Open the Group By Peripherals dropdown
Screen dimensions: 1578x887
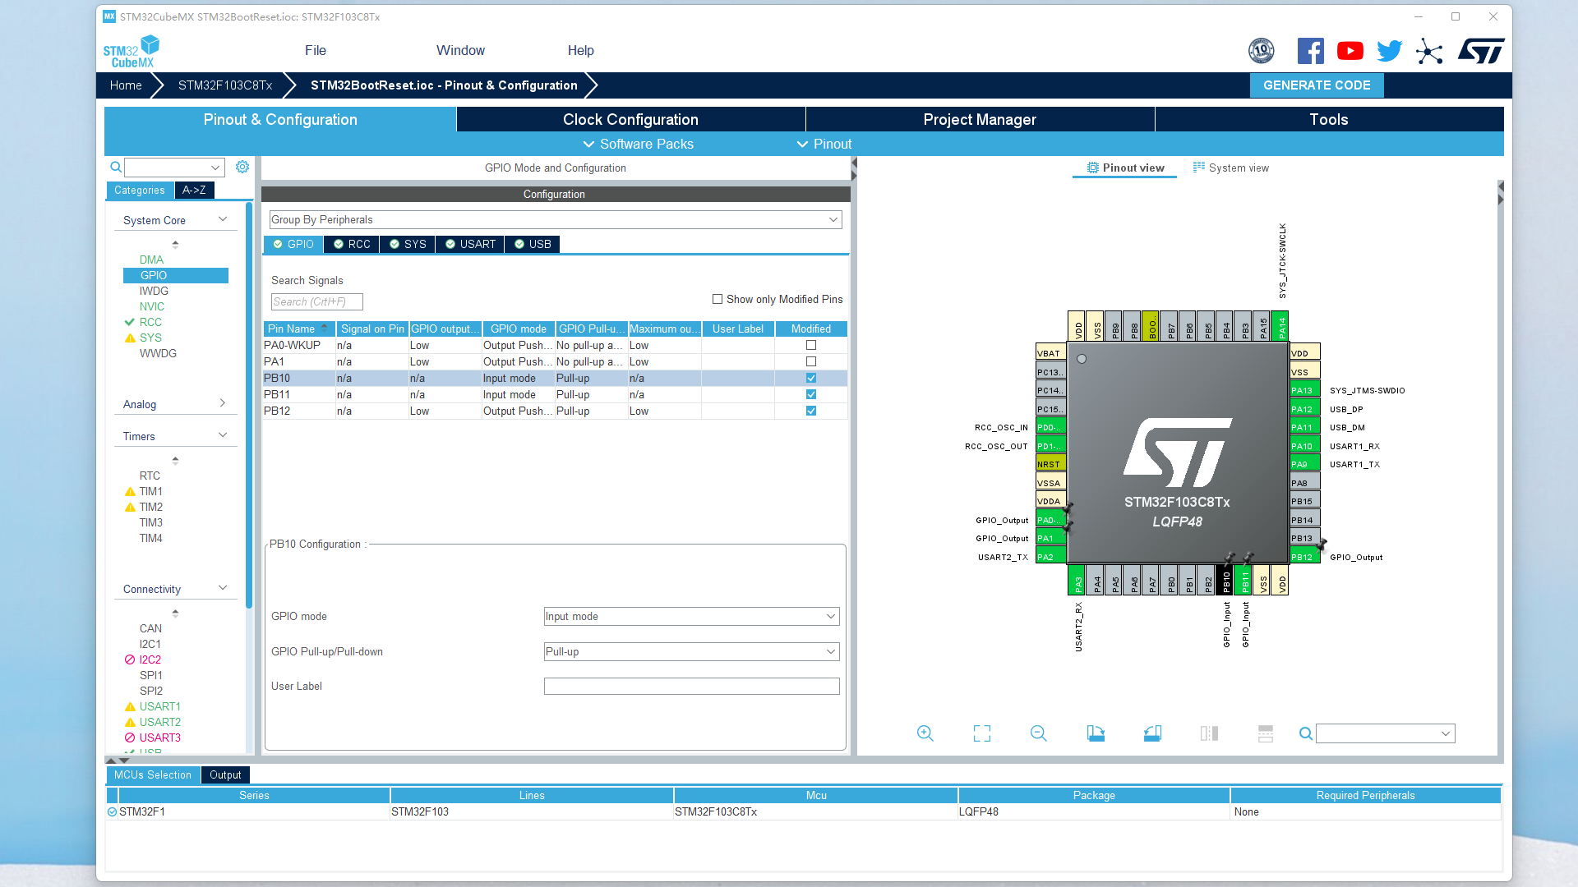tap(833, 219)
